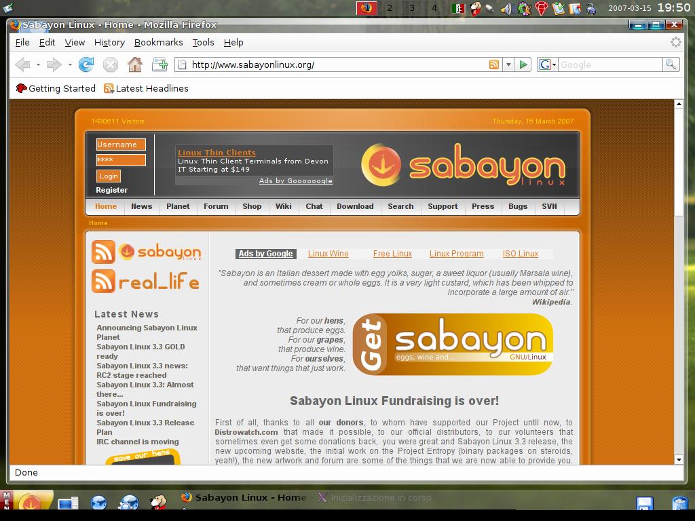Click the Stop loading button
This screenshot has width=695, height=521.
pyautogui.click(x=111, y=65)
